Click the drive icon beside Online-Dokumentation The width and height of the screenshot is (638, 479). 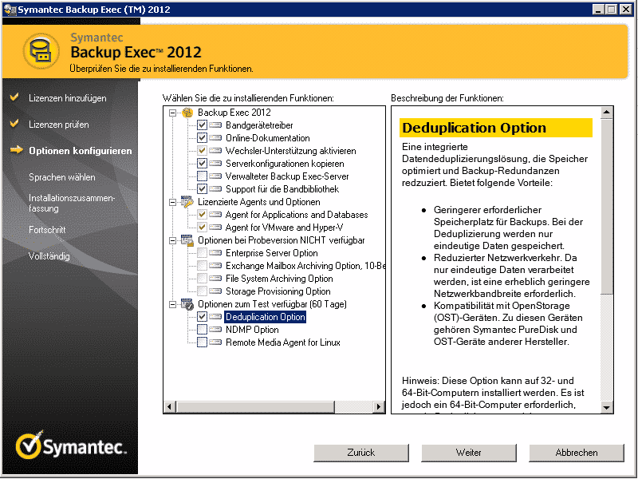pos(215,138)
